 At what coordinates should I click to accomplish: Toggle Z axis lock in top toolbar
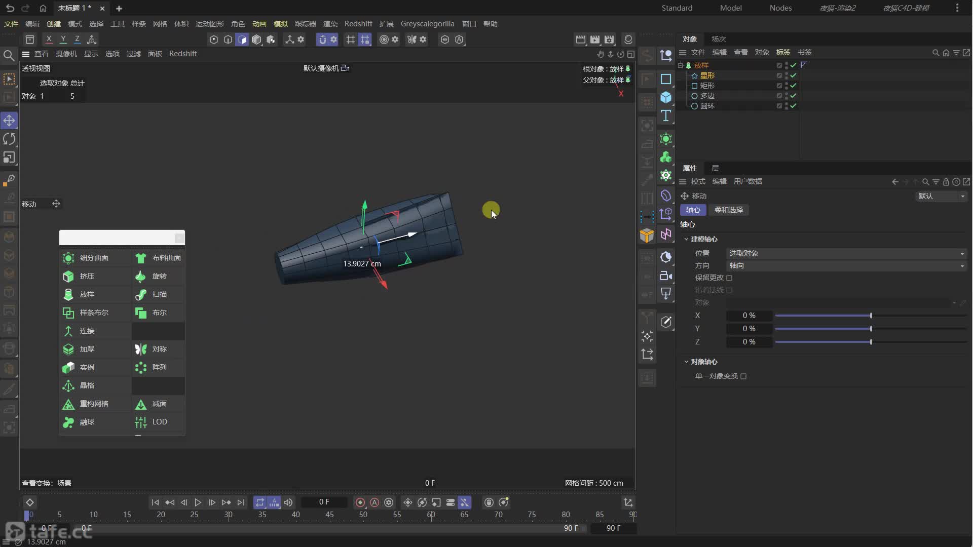pyautogui.click(x=77, y=39)
